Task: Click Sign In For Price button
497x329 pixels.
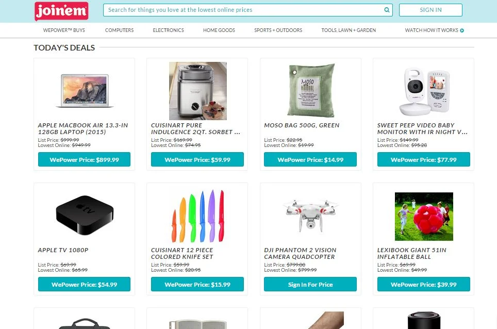Action: point(310,284)
